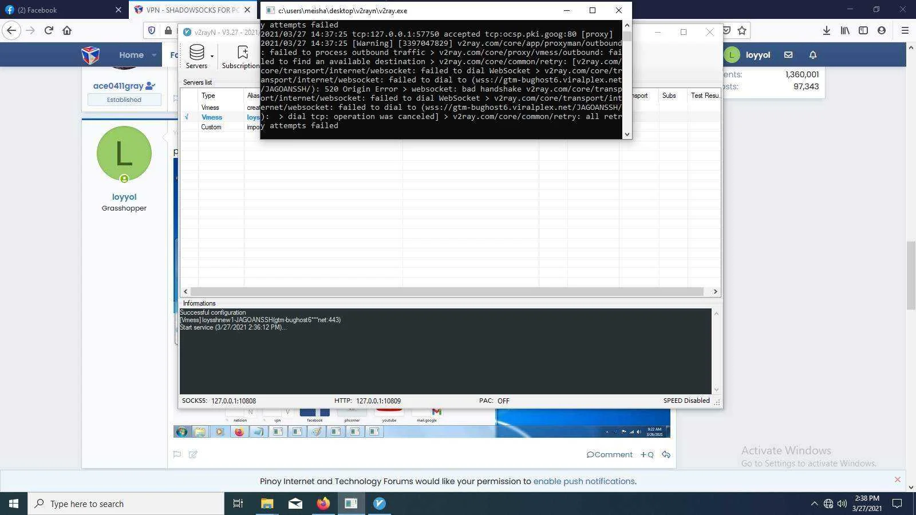Click the loyyol green avatar
Screen dimensions: 916x515
coord(124,153)
